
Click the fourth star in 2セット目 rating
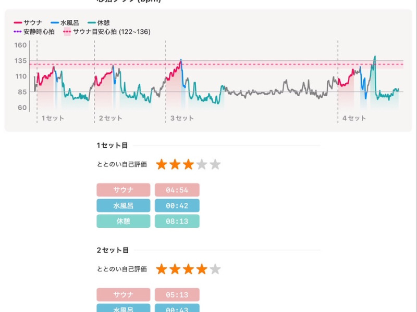coord(202,269)
